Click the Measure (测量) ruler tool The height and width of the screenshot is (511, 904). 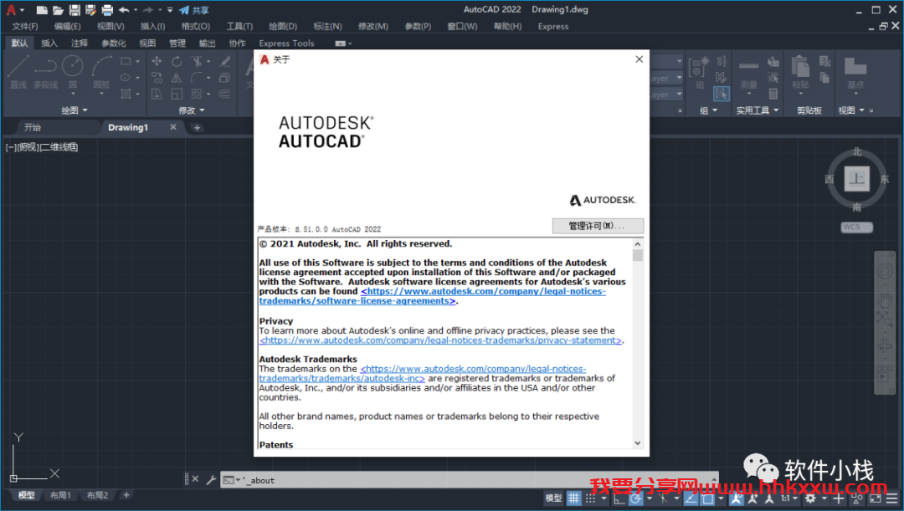[x=749, y=71]
